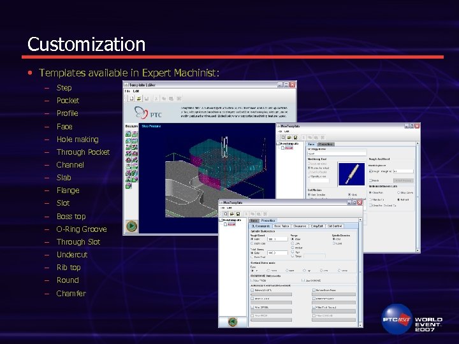Click NewTemplate root node in lower window tree
459x344 pixels.
pos(232,220)
